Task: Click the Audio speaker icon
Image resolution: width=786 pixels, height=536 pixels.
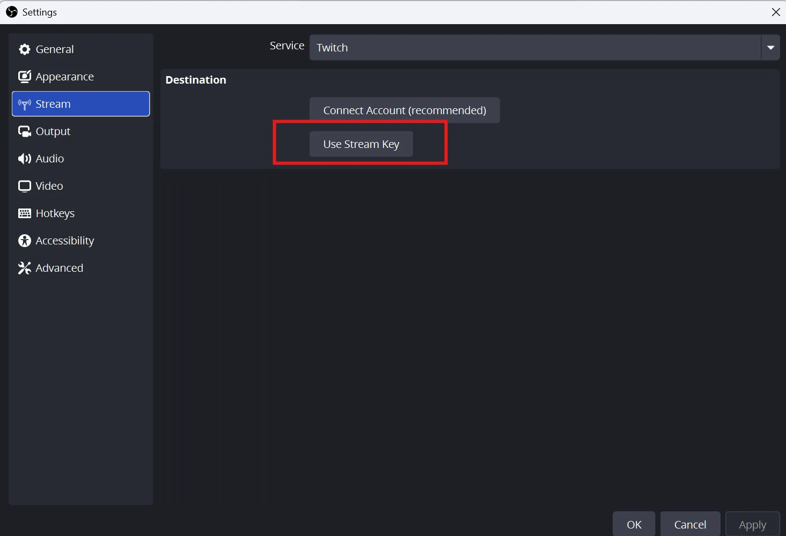Action: pyautogui.click(x=24, y=159)
